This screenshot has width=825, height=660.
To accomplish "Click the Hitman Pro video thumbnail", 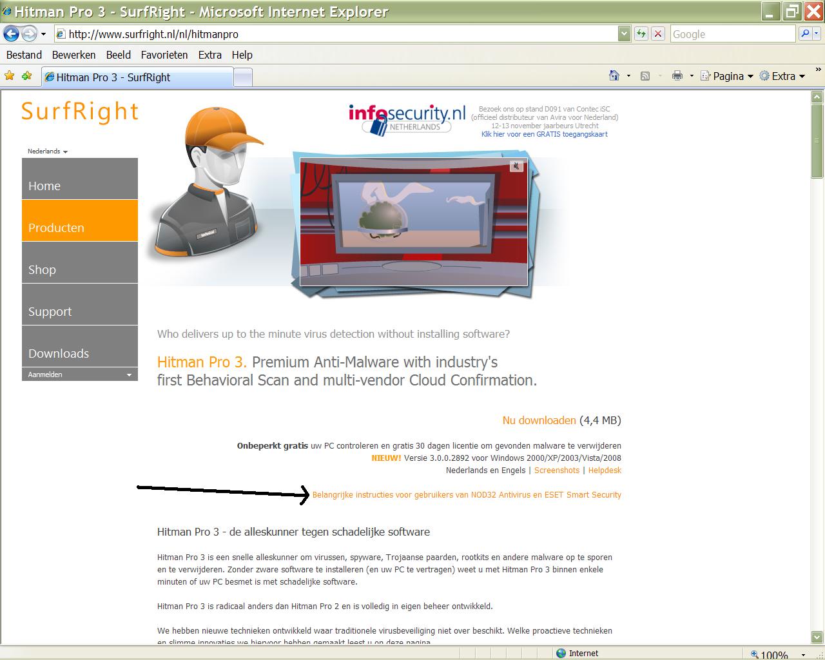I will click(x=414, y=221).
